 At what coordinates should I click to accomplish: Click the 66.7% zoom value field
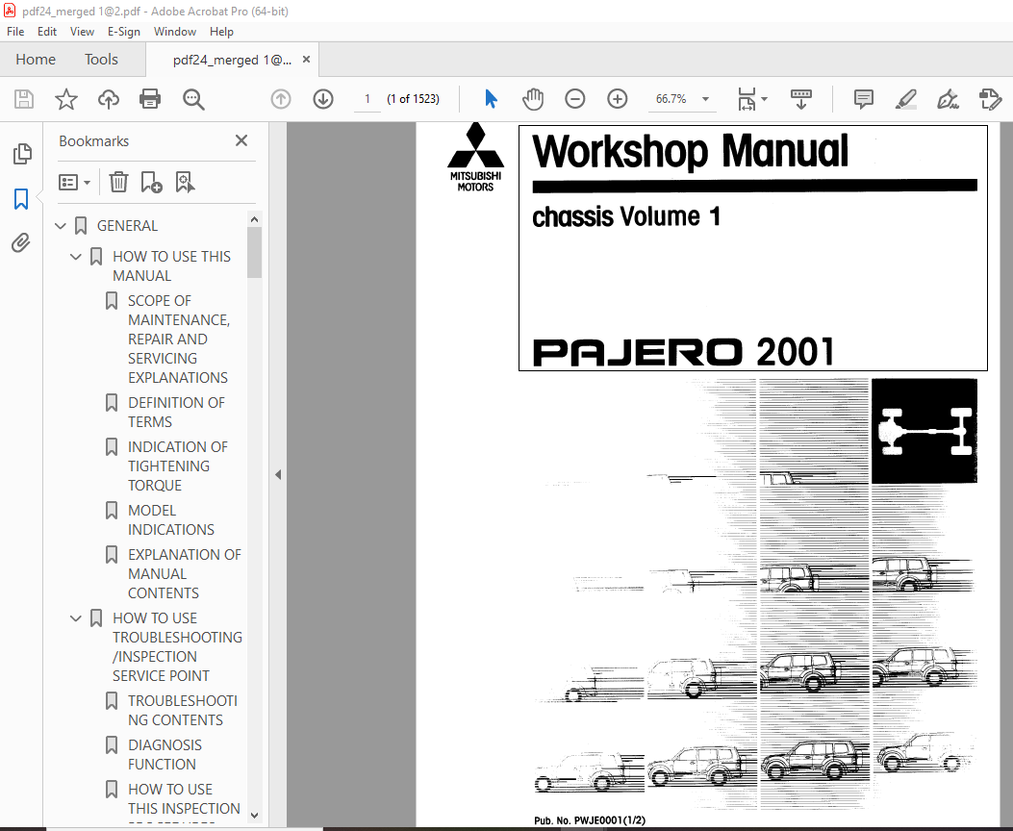point(671,99)
